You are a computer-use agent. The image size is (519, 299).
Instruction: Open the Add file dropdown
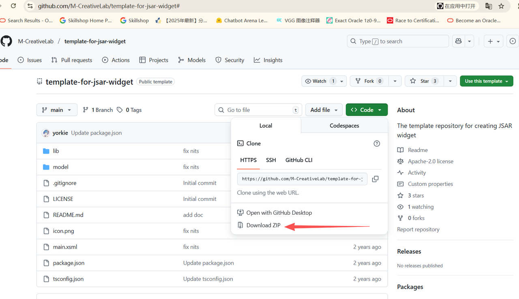coord(324,110)
